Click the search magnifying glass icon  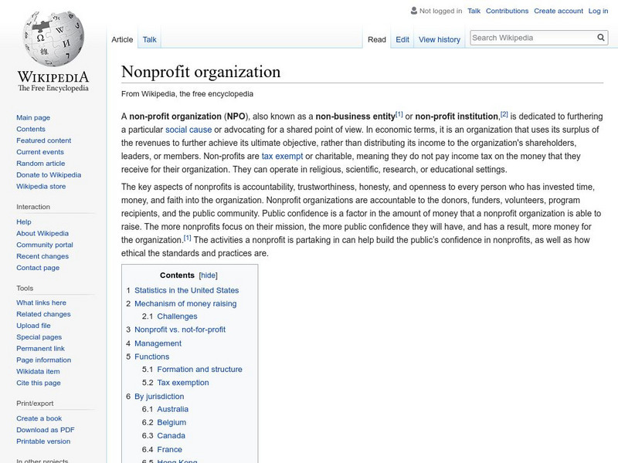[601, 36]
